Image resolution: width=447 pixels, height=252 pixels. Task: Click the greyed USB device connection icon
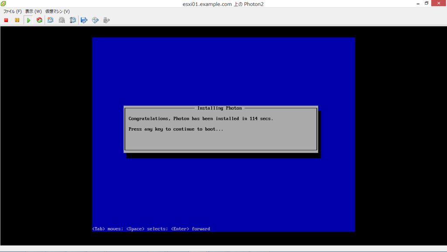tap(107, 20)
